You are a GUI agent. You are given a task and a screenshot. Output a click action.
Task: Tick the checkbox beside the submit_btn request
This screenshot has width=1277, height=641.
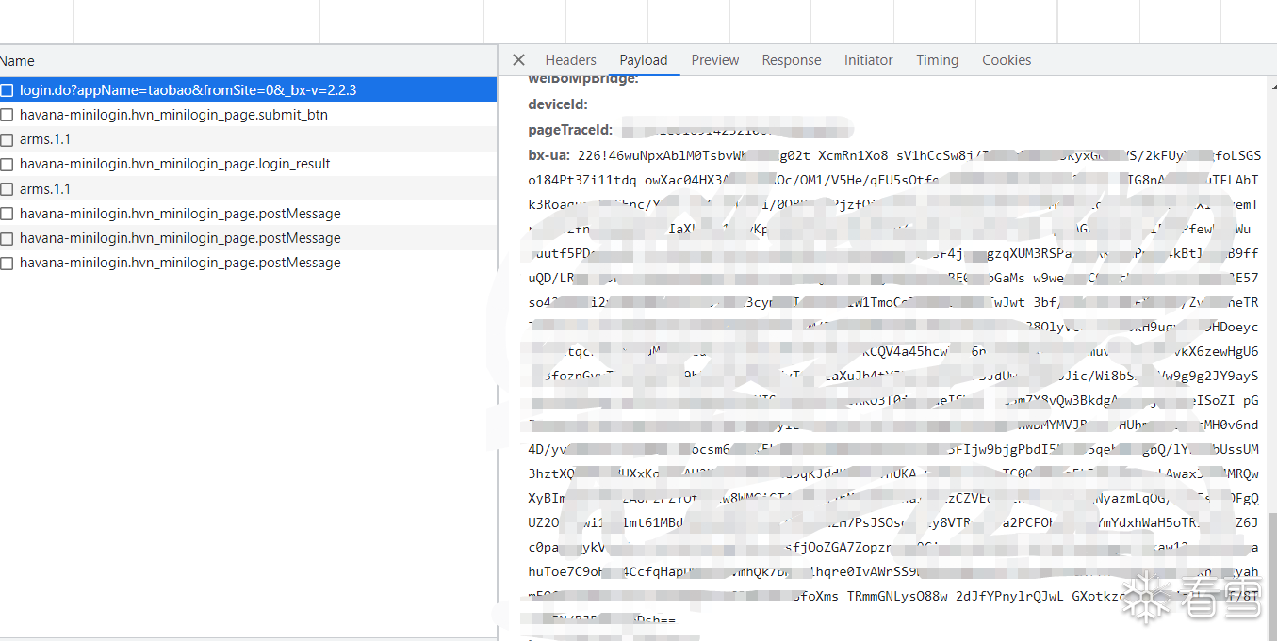pos(7,115)
